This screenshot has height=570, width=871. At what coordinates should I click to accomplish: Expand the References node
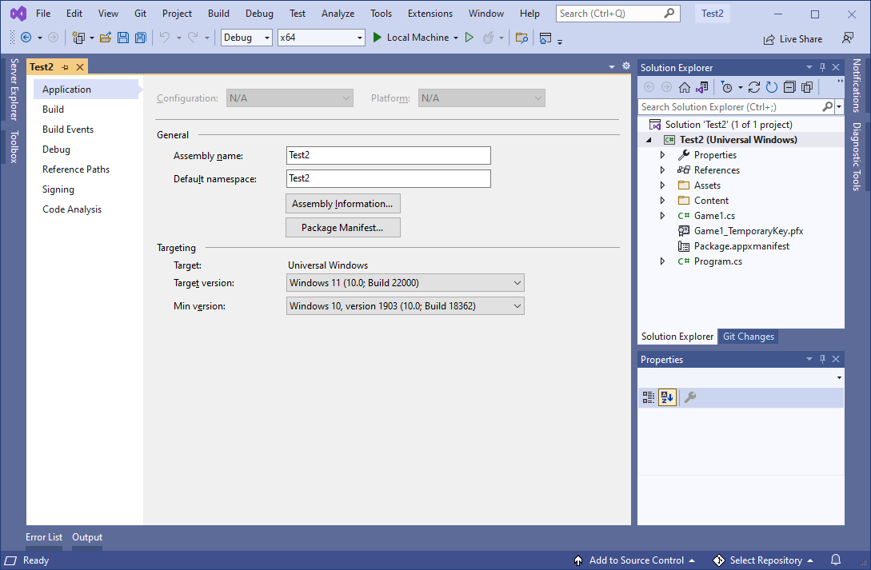662,169
